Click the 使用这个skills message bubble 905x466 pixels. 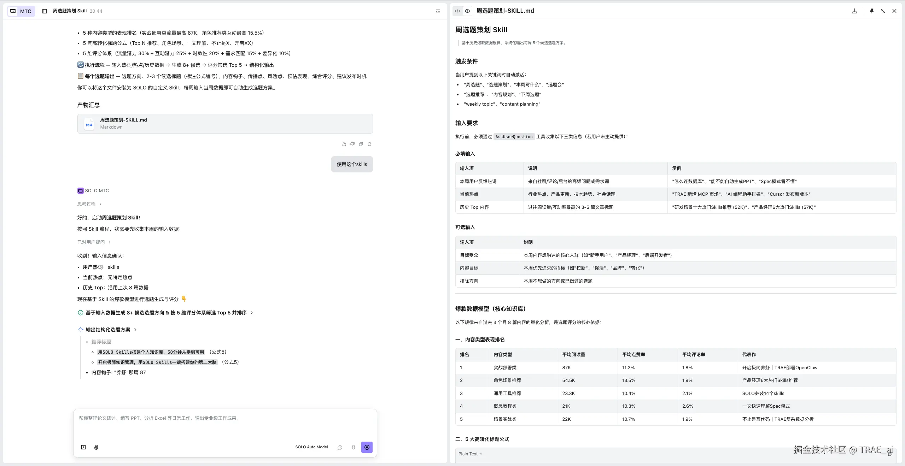[x=352, y=164]
